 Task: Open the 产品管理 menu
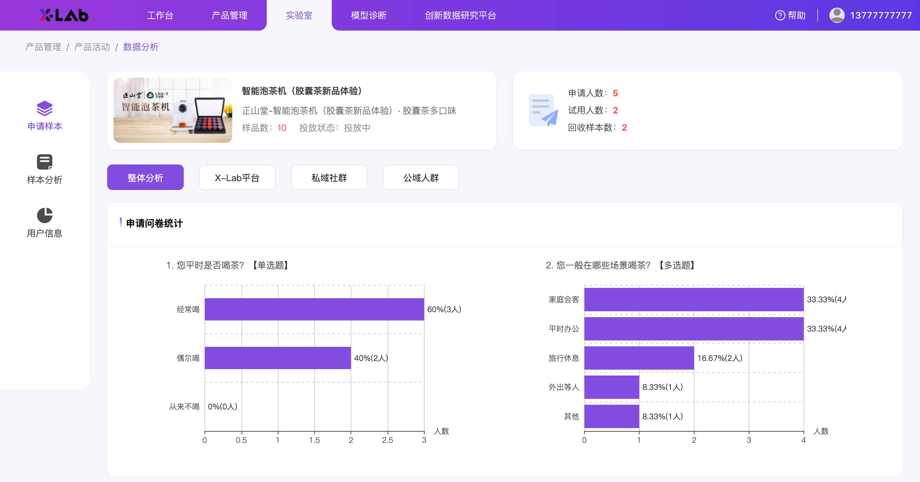click(229, 15)
